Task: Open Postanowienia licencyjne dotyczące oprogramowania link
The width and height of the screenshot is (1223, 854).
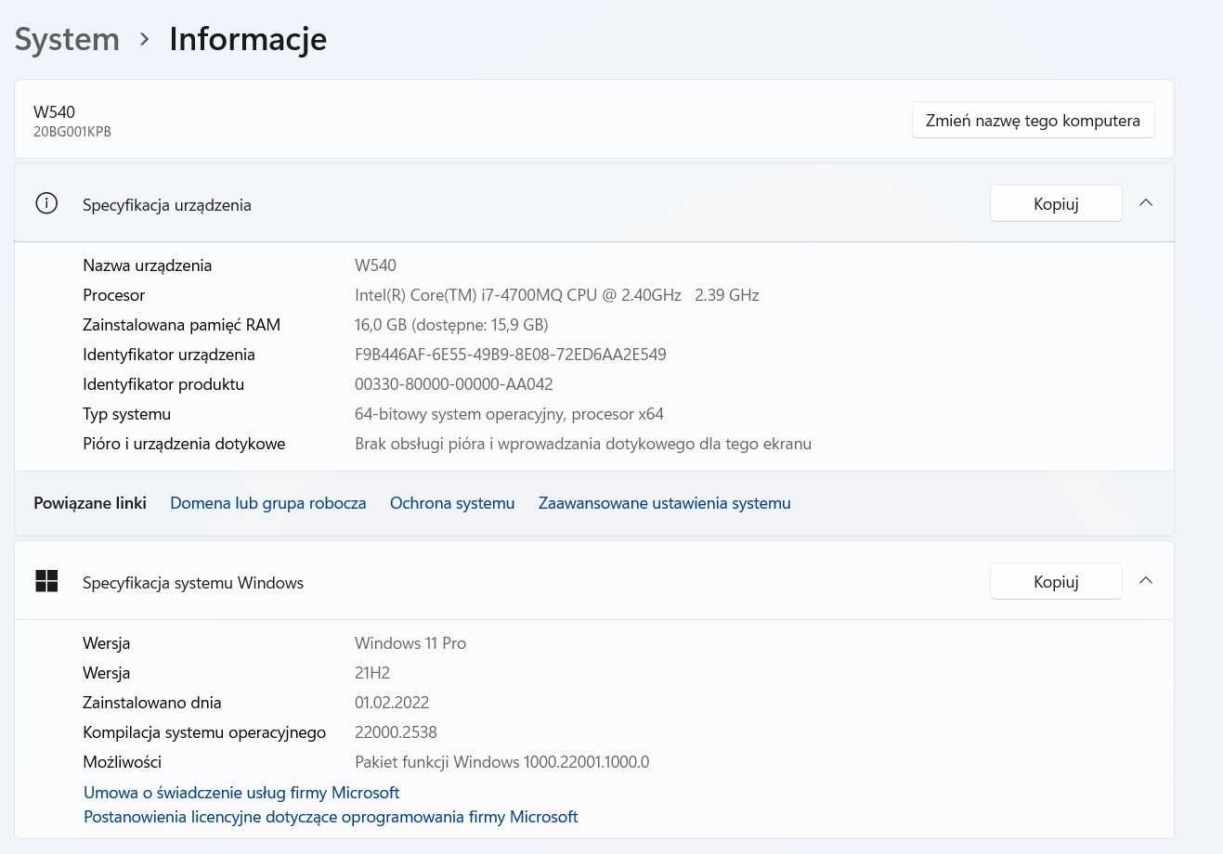Action: pyautogui.click(x=331, y=817)
